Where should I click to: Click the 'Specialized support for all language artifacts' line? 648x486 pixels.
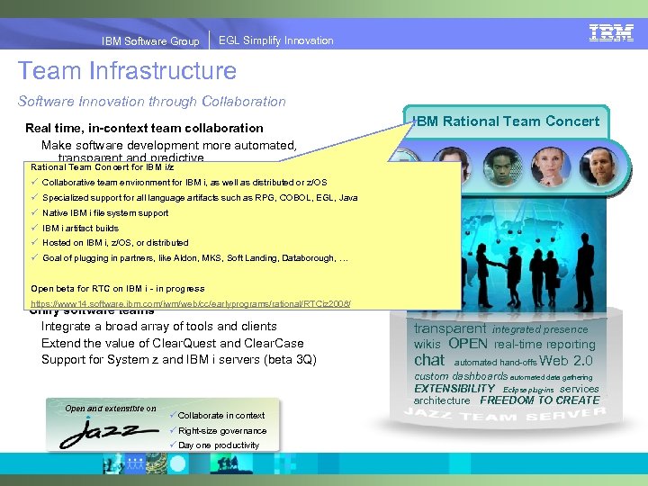tap(200, 197)
